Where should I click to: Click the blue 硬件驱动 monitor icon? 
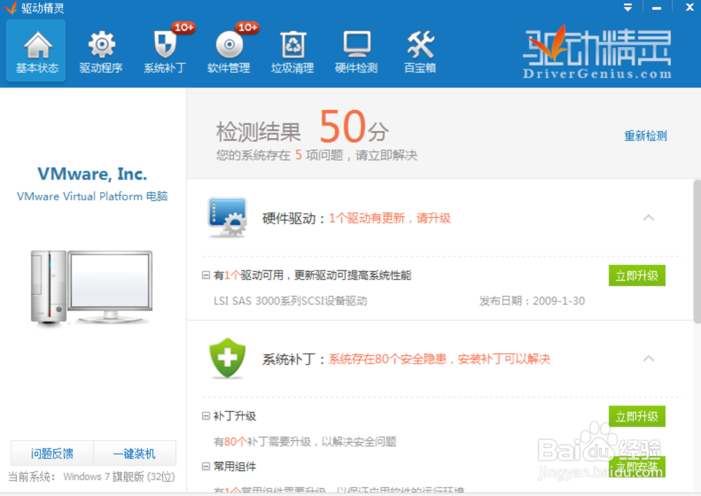tap(226, 217)
